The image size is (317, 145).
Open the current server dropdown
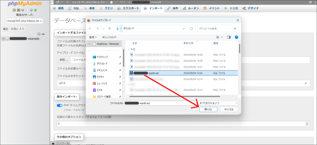tap(25, 21)
